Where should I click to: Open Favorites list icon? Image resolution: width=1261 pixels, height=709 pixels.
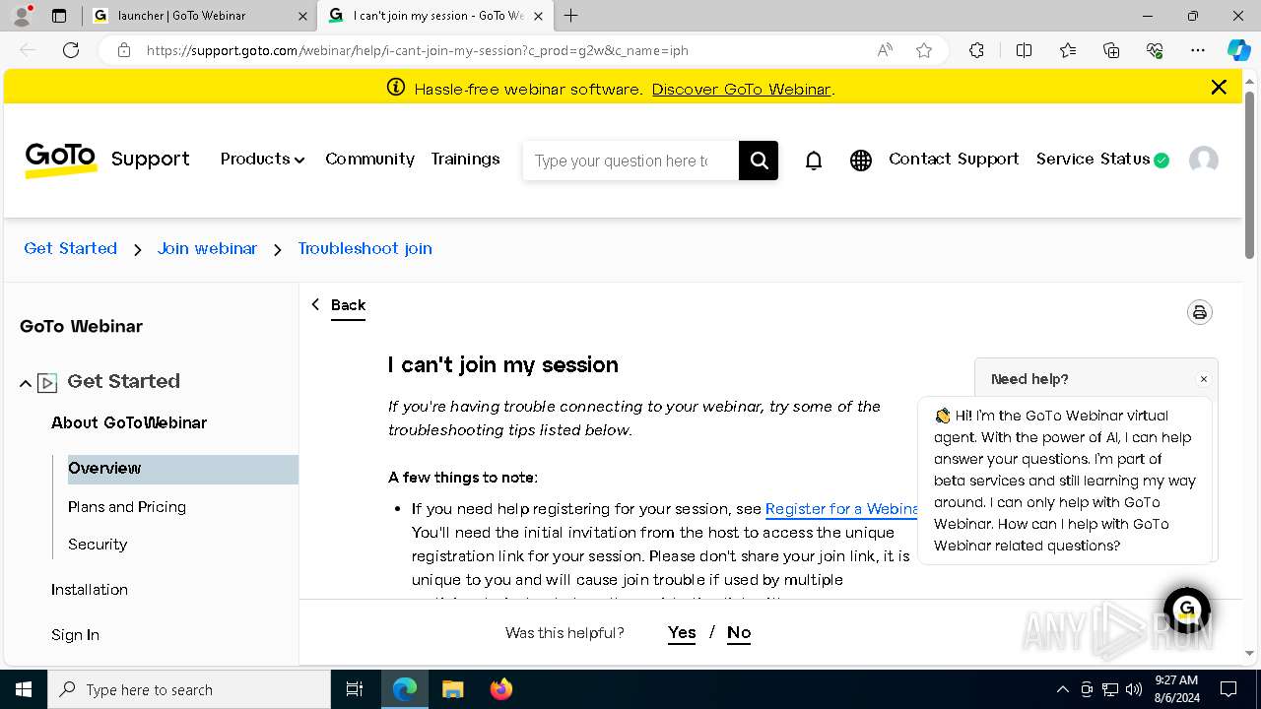coord(1068,50)
